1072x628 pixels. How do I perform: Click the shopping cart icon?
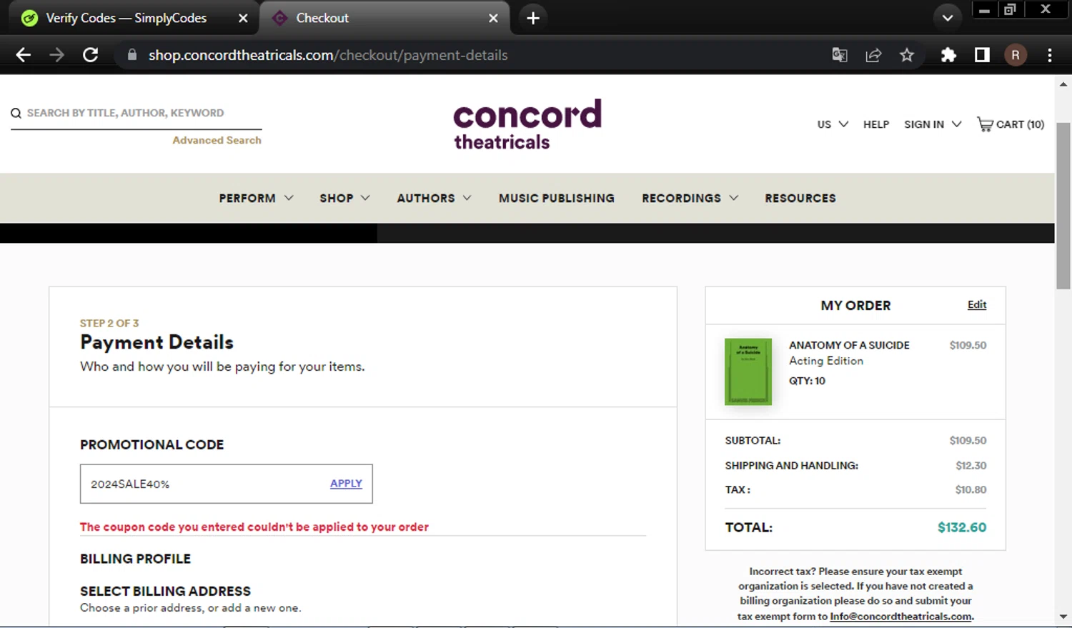tap(985, 124)
